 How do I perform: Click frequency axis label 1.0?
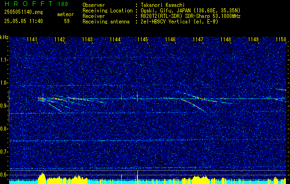point(4,83)
